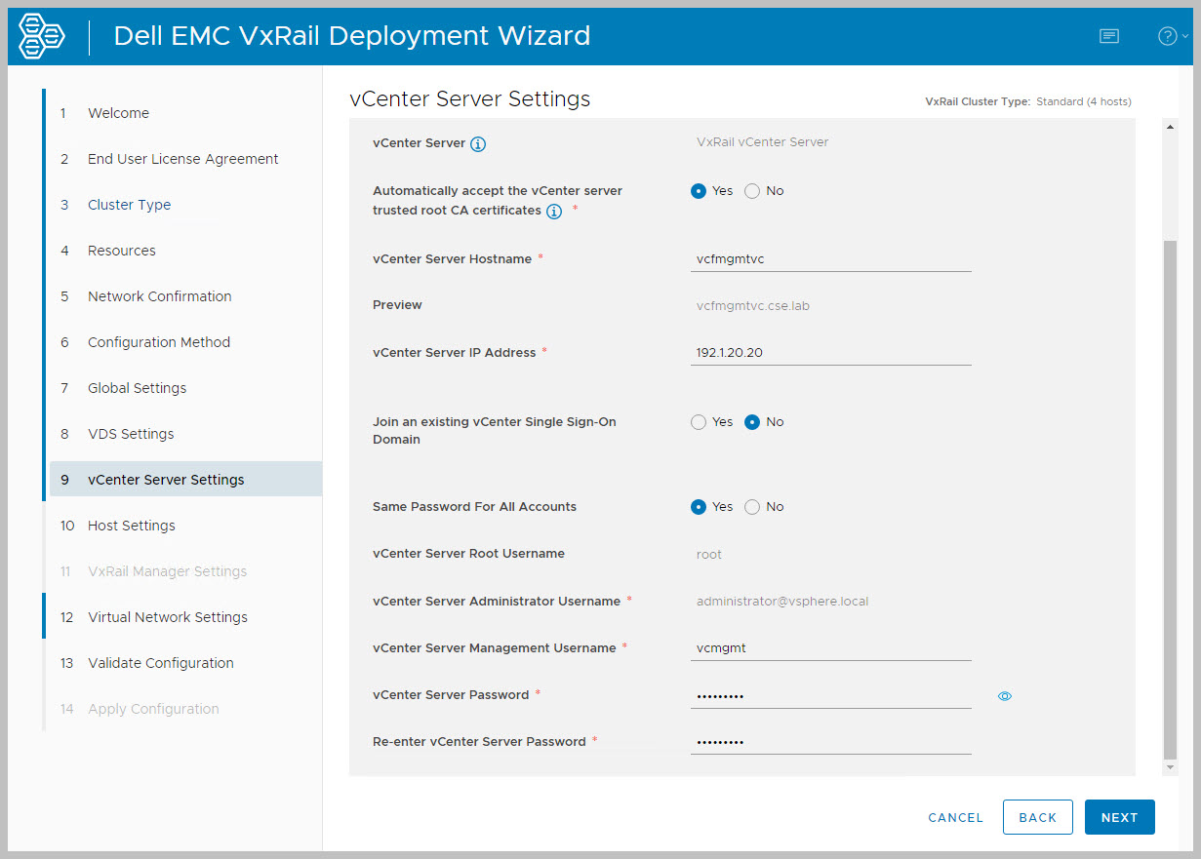Click the Dell EMC VxRail logo icon
Viewport: 1201px width, 859px height.
[x=41, y=36]
